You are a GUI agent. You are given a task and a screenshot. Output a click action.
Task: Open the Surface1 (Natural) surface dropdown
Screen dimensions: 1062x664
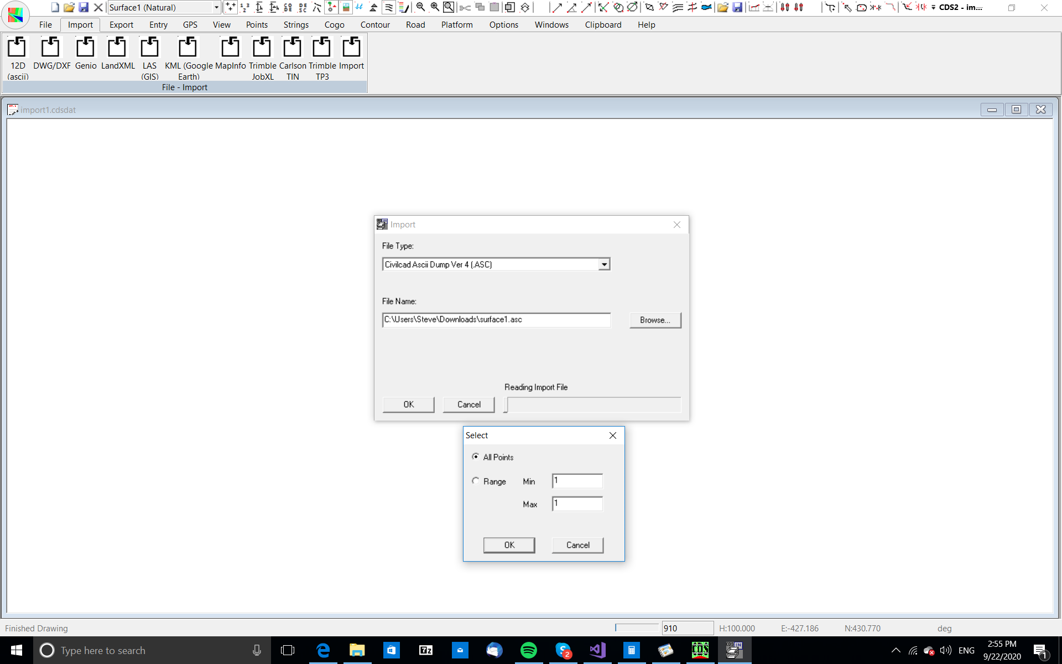[x=216, y=7]
